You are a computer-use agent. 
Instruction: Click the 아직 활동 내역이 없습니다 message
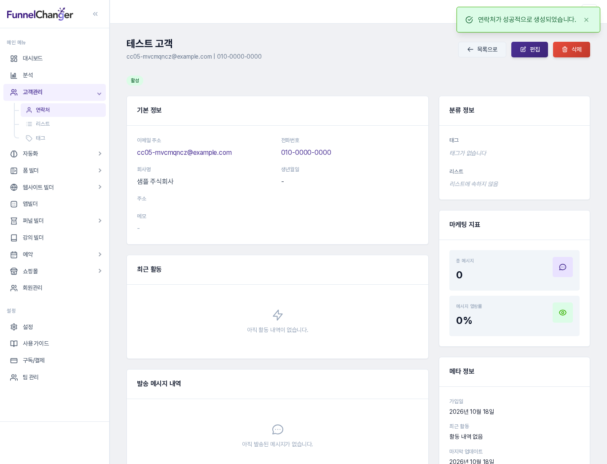point(278,330)
